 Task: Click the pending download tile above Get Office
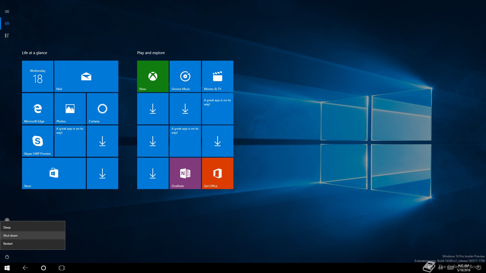click(218, 141)
